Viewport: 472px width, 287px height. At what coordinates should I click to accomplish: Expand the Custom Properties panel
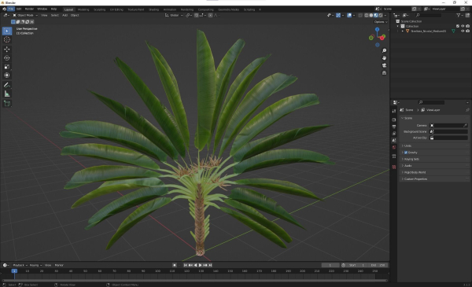coord(434,179)
